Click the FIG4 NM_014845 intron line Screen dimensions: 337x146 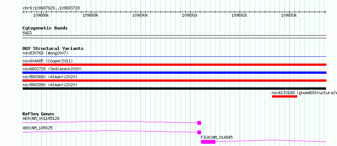(271, 141)
